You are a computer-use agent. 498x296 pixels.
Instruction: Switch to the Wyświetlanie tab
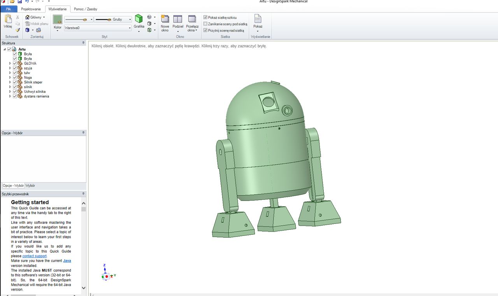point(58,9)
